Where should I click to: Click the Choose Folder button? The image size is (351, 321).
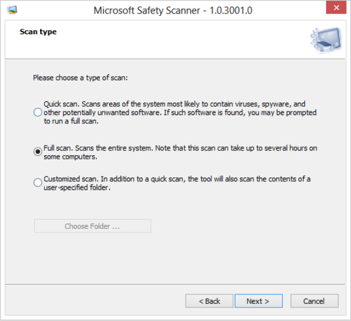[x=93, y=226]
